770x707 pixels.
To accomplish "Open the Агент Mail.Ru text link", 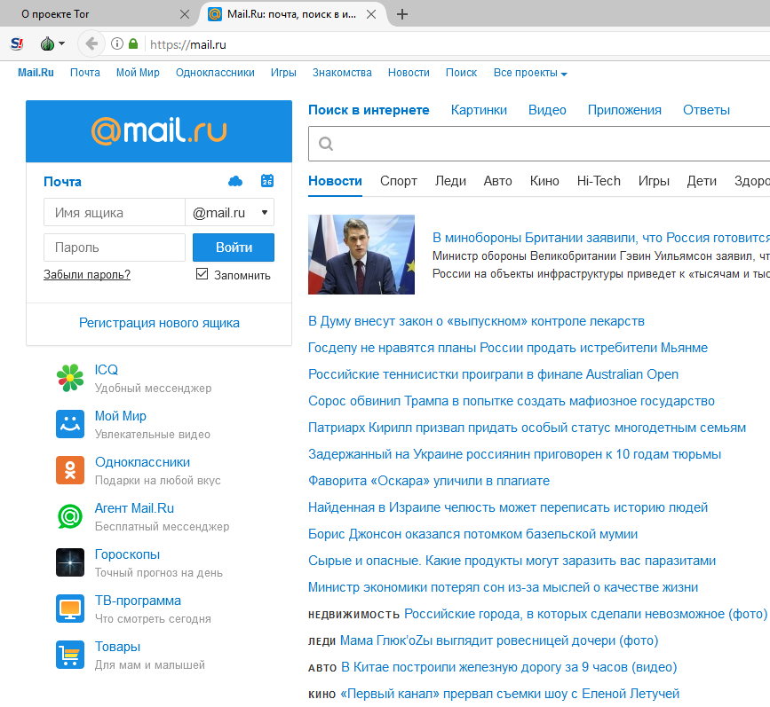I will click(134, 508).
